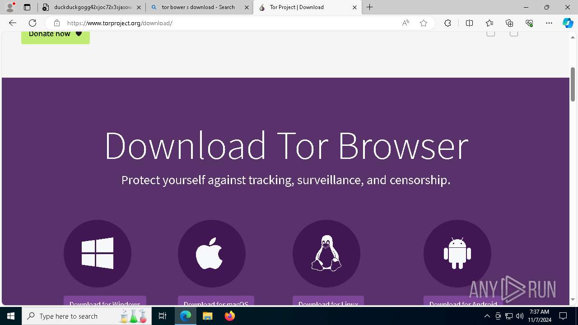578x325 pixels.
Task: Select the Tor Project | Download tab
Action: point(307,7)
